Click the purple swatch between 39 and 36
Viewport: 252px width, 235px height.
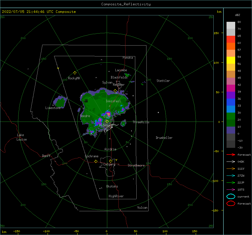tap(231, 95)
